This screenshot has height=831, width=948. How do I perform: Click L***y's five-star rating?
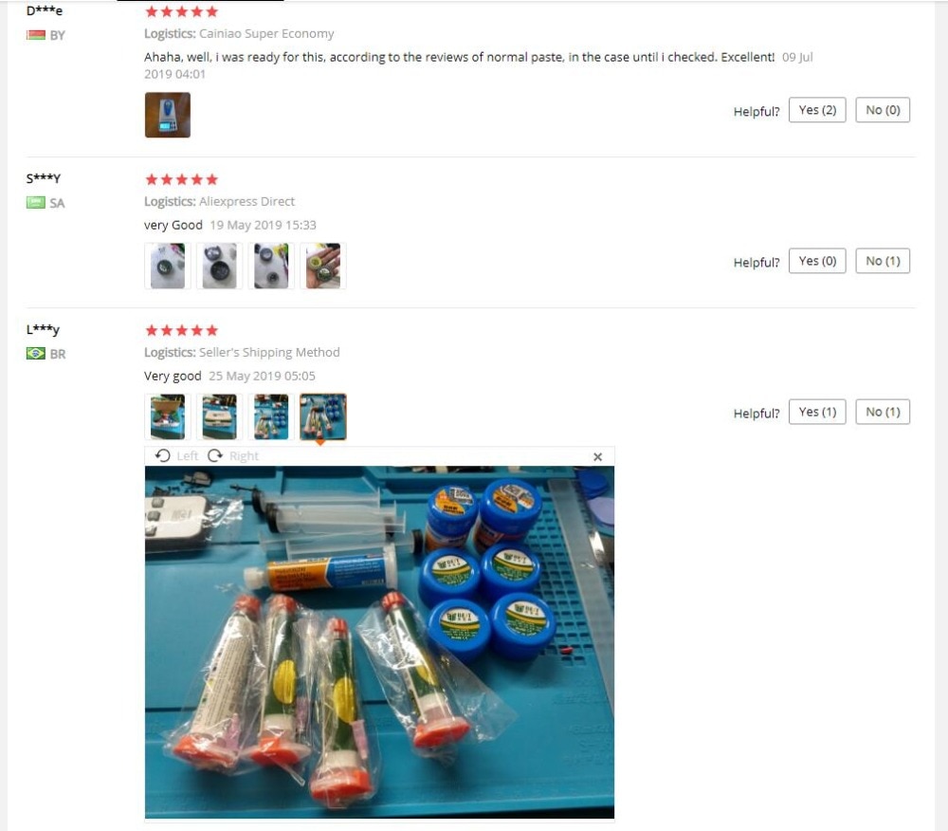coord(181,330)
